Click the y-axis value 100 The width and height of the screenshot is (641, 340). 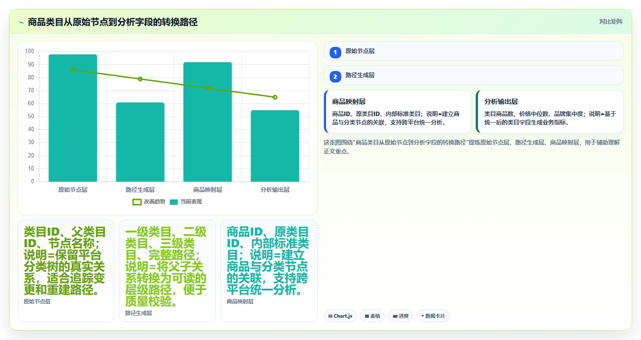pyautogui.click(x=29, y=51)
